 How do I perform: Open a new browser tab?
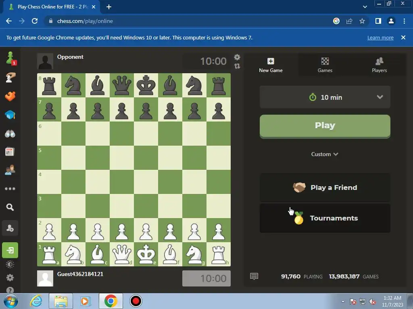point(109,7)
